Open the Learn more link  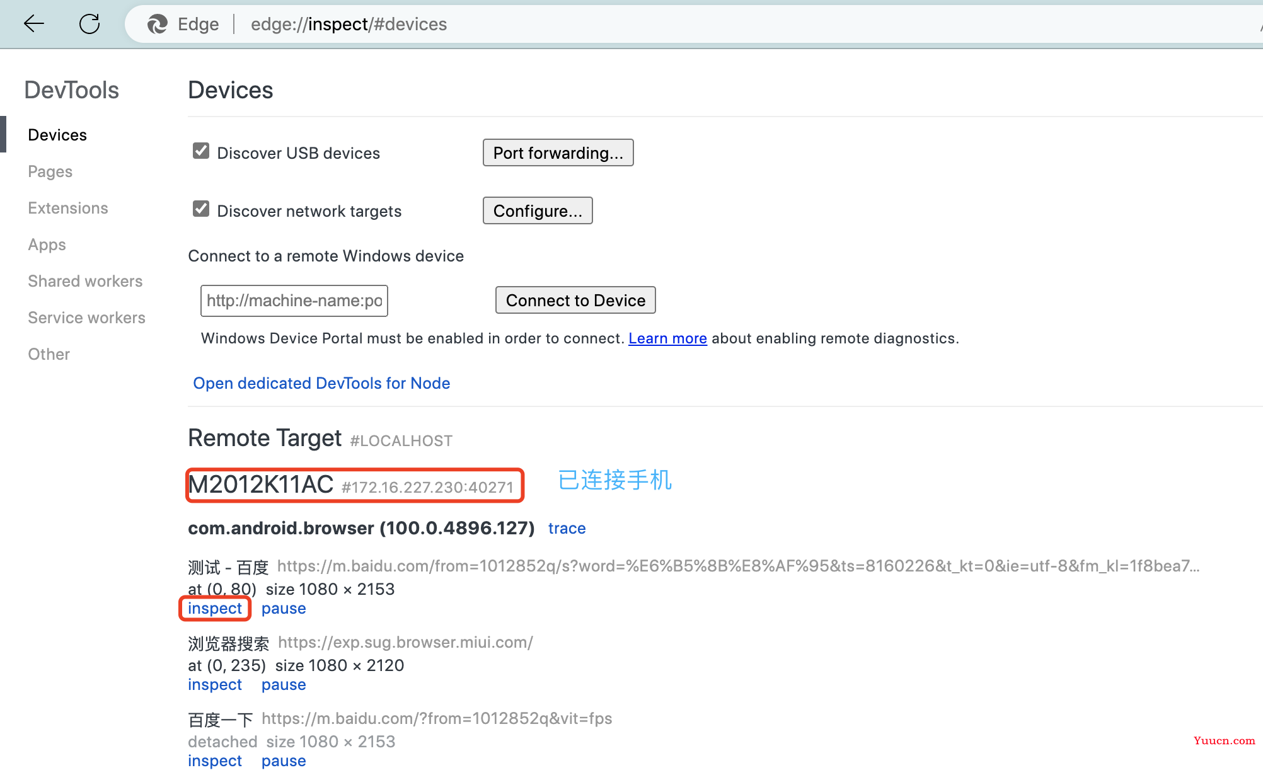(x=667, y=338)
